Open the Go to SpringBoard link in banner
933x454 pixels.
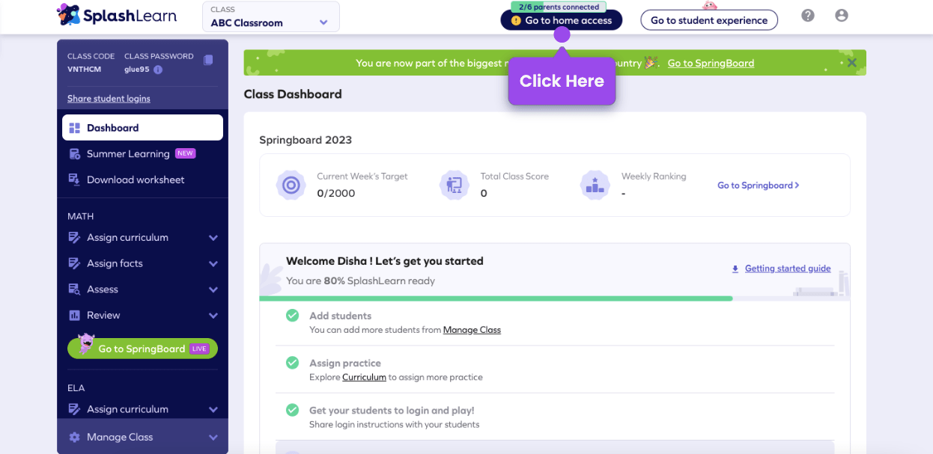pyautogui.click(x=710, y=63)
